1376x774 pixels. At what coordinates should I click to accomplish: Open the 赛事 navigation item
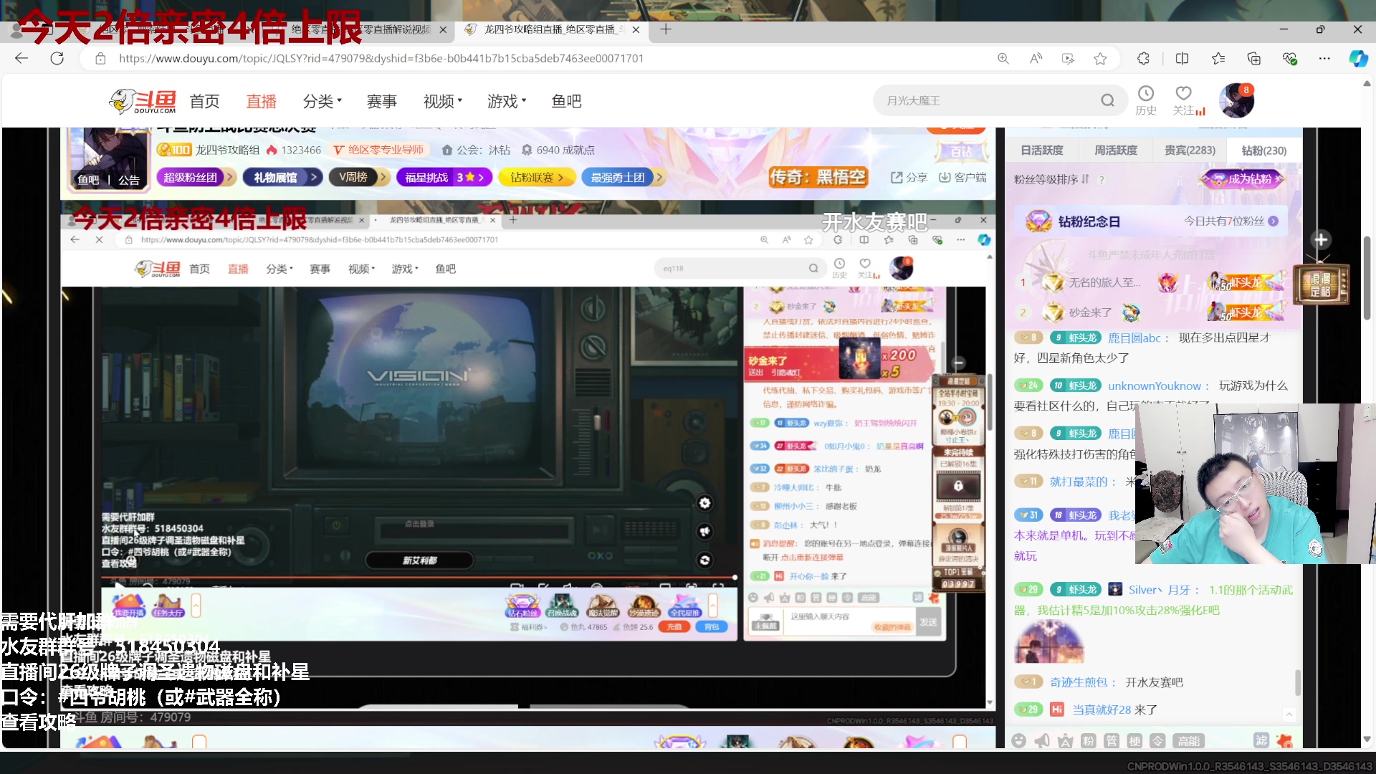(382, 101)
